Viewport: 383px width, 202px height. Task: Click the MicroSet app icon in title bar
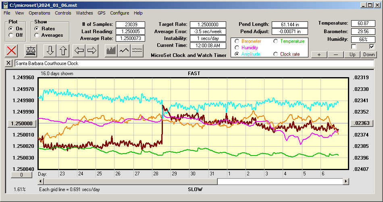(5, 5)
